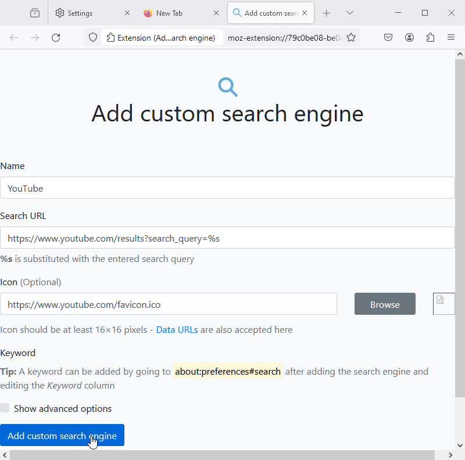Open a new tab with plus button
Image resolution: width=465 pixels, height=460 pixels.
(x=326, y=13)
